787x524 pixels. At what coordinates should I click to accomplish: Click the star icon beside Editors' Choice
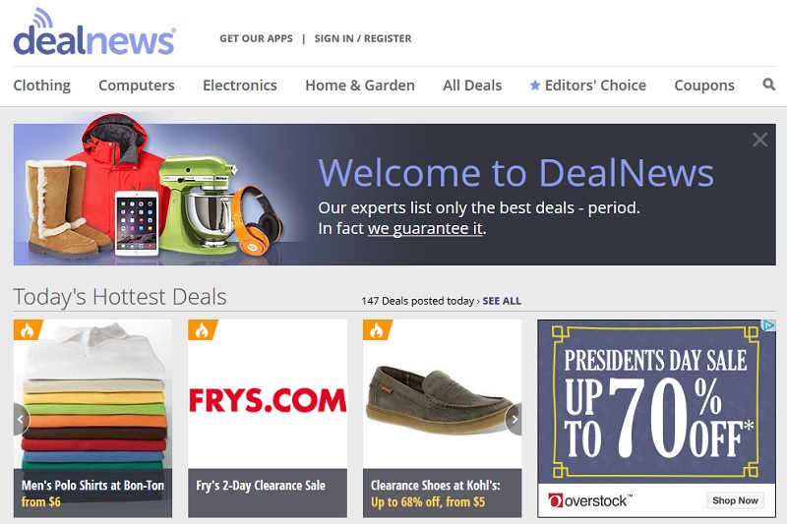point(535,85)
